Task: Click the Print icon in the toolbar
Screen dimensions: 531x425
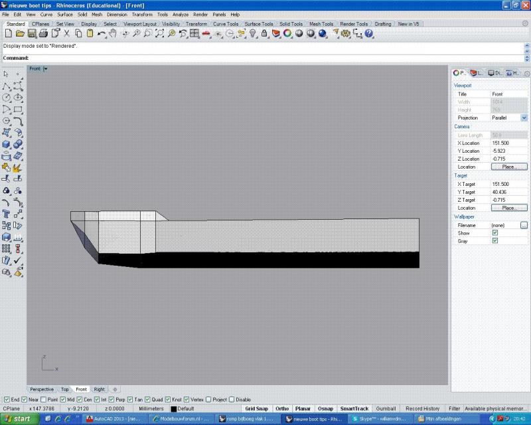Action: [43, 33]
